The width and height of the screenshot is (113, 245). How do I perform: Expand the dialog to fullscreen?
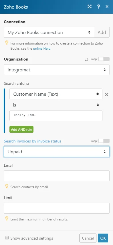pos(90,7)
